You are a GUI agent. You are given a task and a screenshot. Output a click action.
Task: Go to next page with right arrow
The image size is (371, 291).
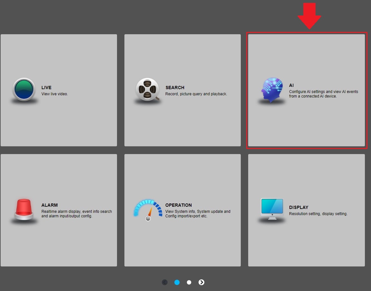(201, 282)
